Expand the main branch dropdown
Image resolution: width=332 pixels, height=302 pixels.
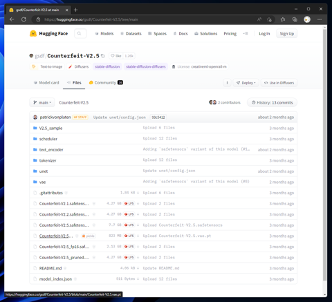pos(42,102)
